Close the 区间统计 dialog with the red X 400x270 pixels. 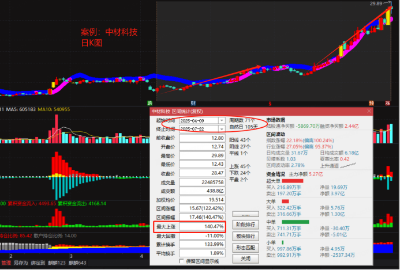point(369,111)
